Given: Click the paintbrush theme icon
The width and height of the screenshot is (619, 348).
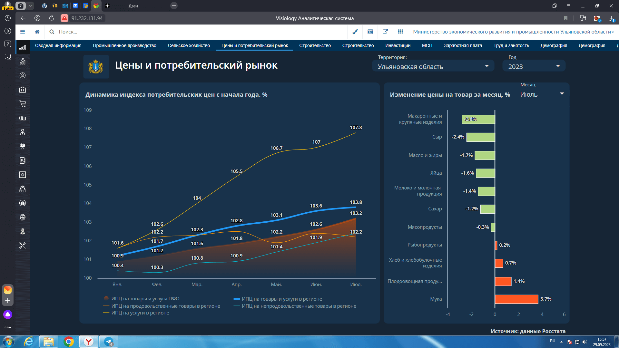Looking at the screenshot, I should pyautogui.click(x=355, y=32).
